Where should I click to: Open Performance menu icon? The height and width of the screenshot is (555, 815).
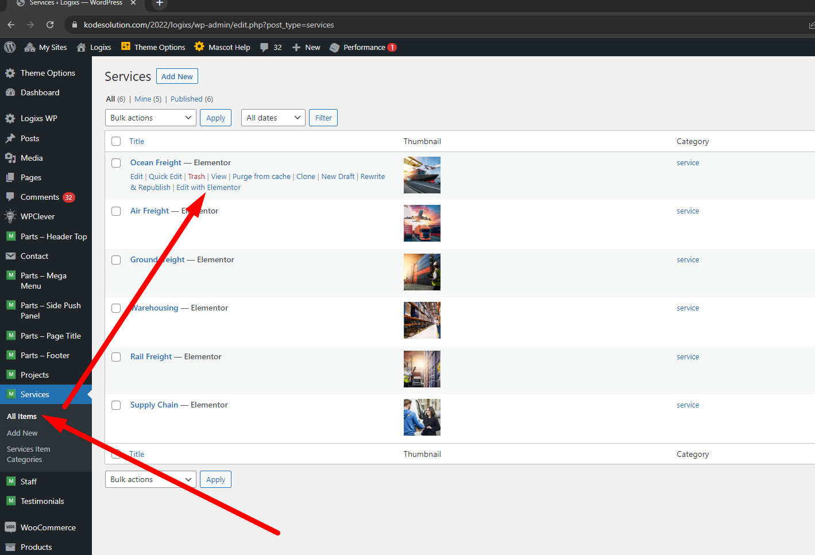[x=335, y=47]
